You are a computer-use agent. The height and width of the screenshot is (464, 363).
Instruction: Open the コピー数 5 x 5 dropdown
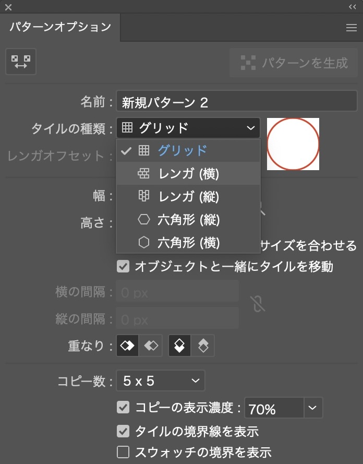160,381
